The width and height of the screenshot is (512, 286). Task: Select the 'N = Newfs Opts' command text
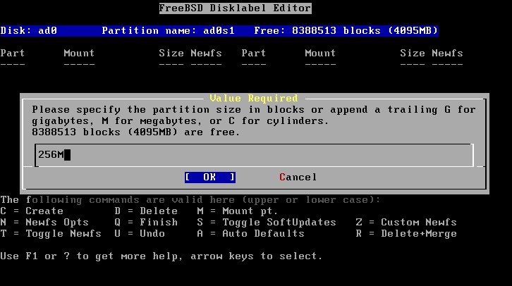pyautogui.click(x=44, y=223)
